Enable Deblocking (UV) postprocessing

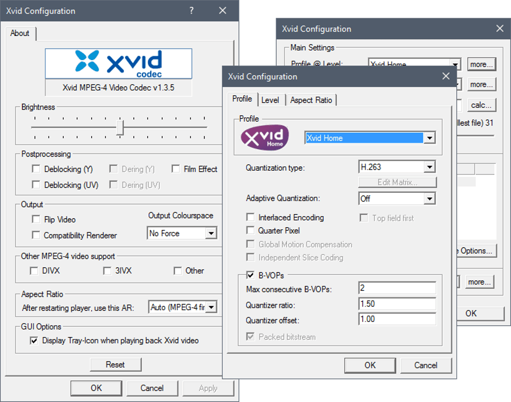[36, 185]
